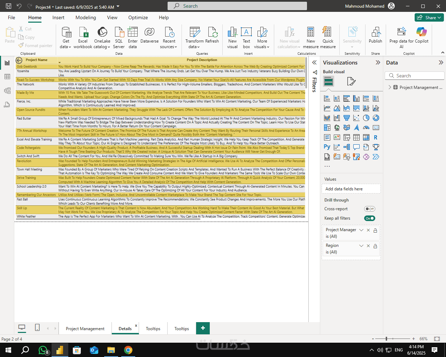
Task: Open the Get data dropdown
Action: [65, 38]
